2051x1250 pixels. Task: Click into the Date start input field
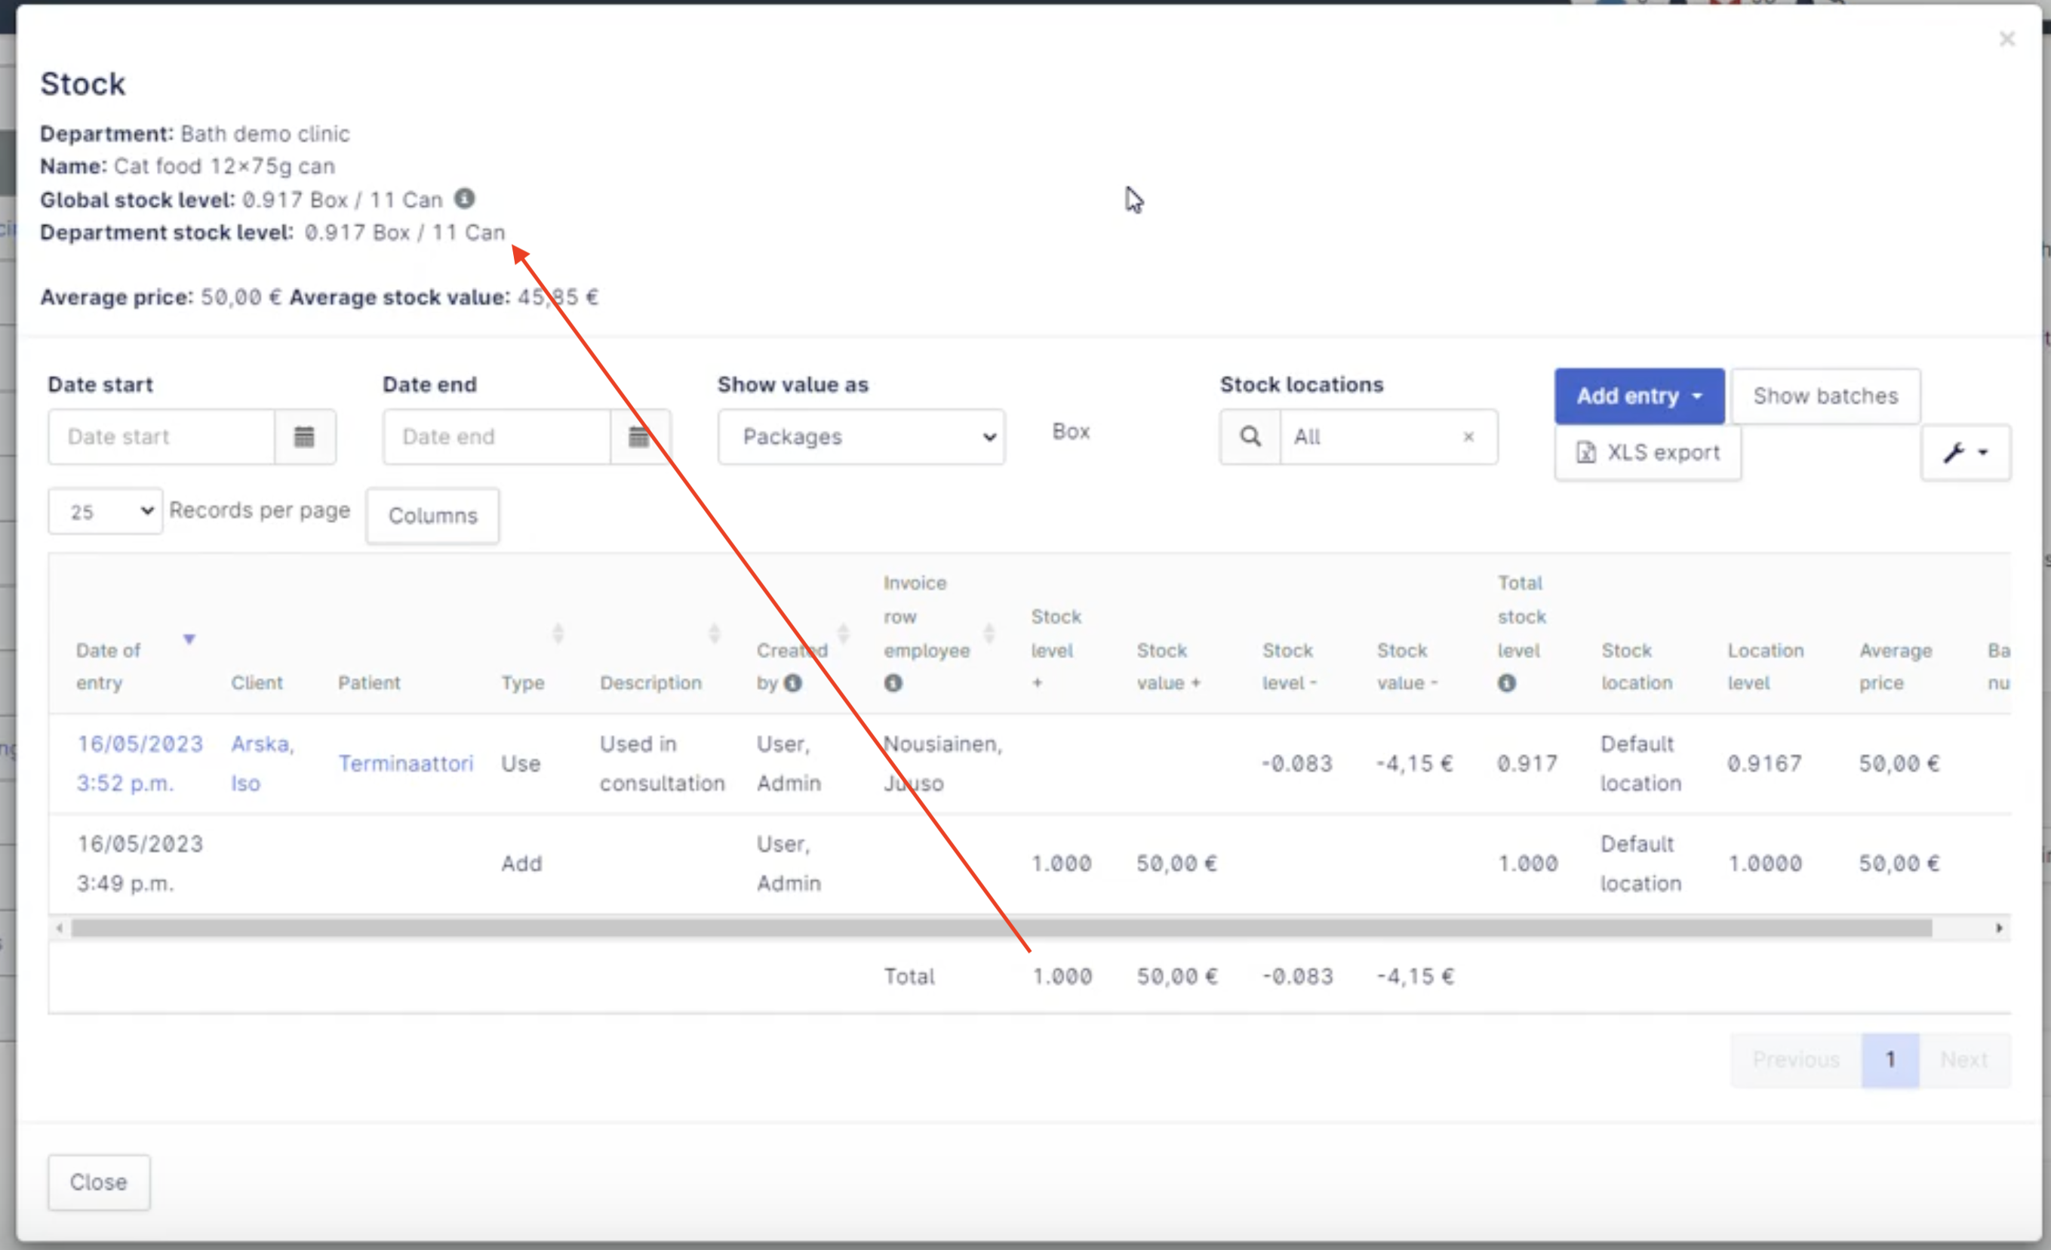pos(161,436)
